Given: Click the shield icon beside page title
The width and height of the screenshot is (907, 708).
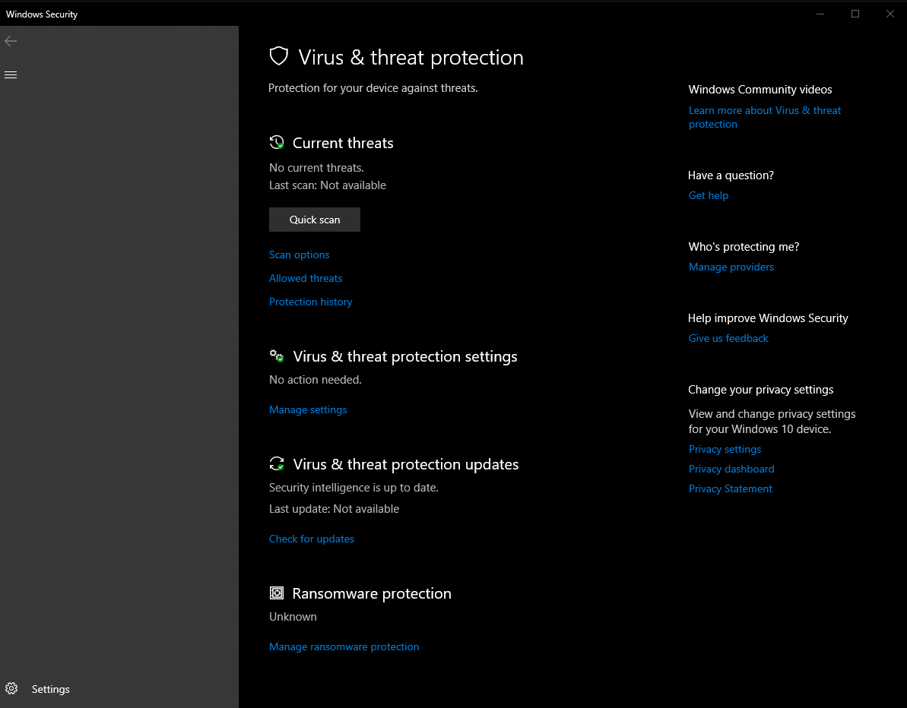Looking at the screenshot, I should (279, 56).
